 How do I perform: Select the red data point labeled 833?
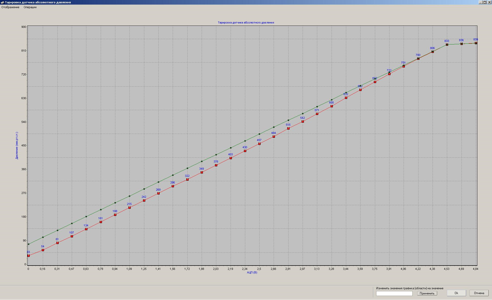click(447, 44)
